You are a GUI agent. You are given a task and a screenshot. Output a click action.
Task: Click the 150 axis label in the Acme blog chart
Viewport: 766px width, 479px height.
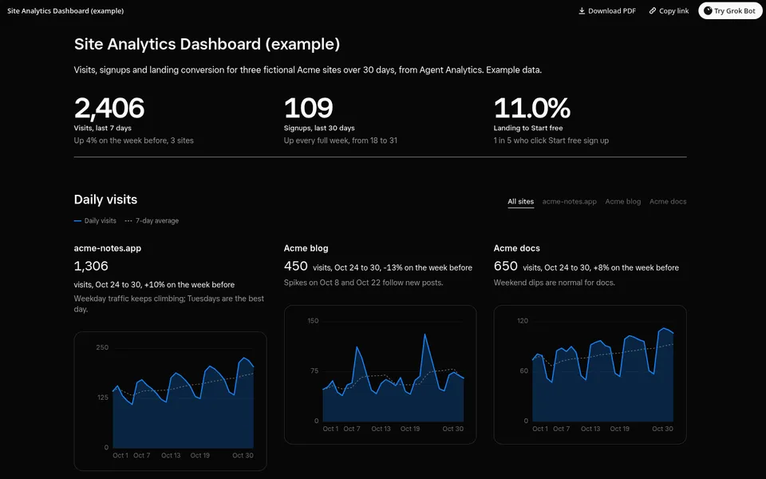tap(313, 321)
